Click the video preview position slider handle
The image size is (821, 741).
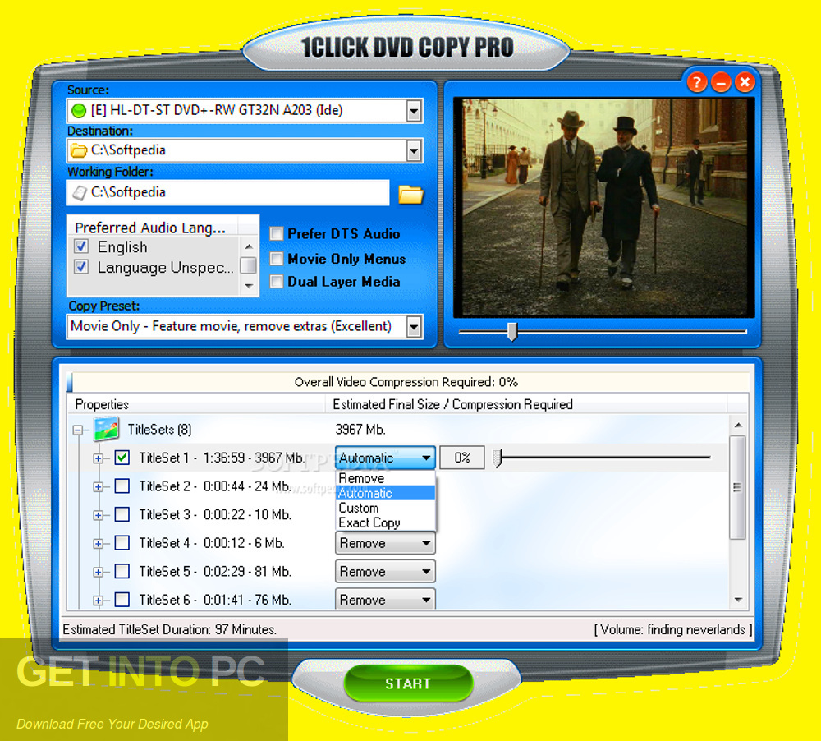click(512, 331)
